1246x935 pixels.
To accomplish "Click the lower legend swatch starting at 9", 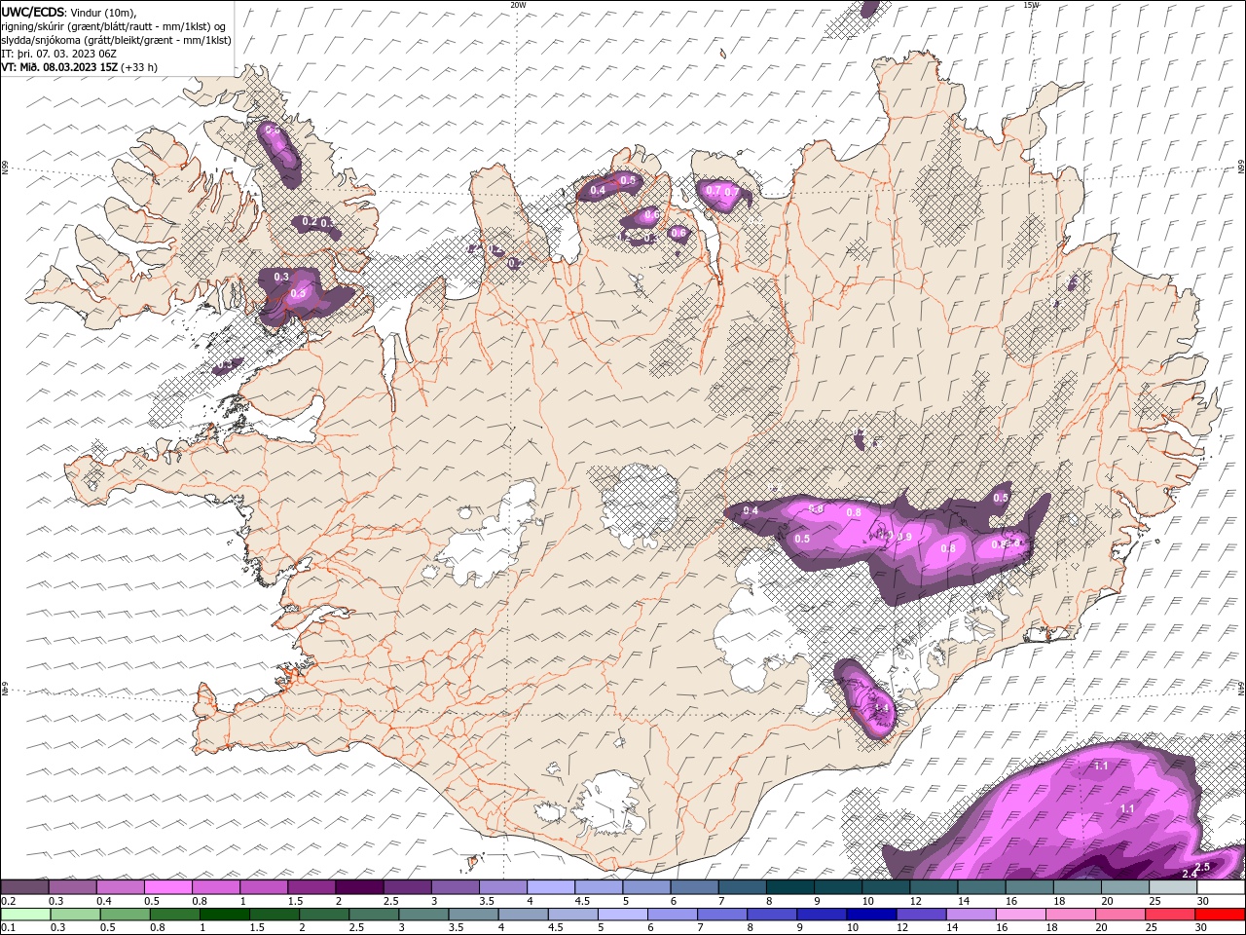I will pyautogui.click(x=821, y=915).
